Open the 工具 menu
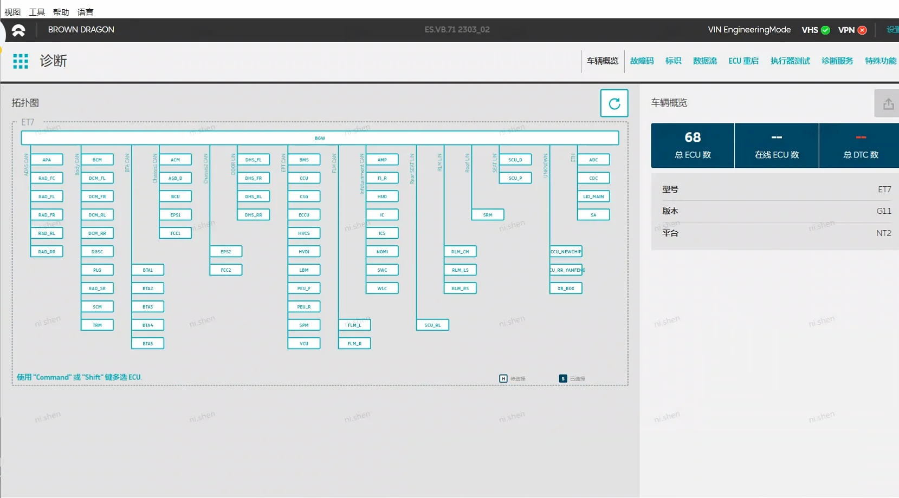 coord(37,12)
